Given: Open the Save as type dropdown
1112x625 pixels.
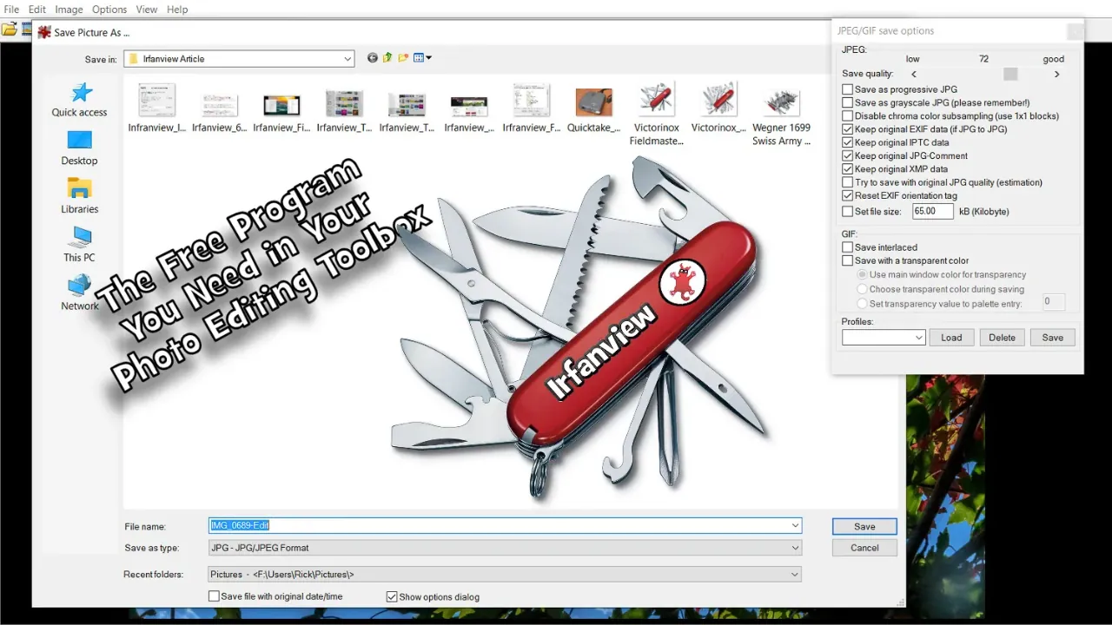Looking at the screenshot, I should pos(505,548).
